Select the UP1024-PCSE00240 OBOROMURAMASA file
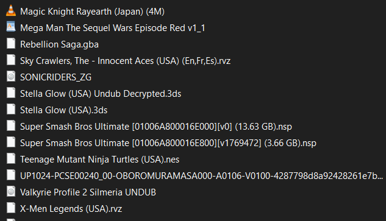386x221 pixels. (x=201, y=176)
